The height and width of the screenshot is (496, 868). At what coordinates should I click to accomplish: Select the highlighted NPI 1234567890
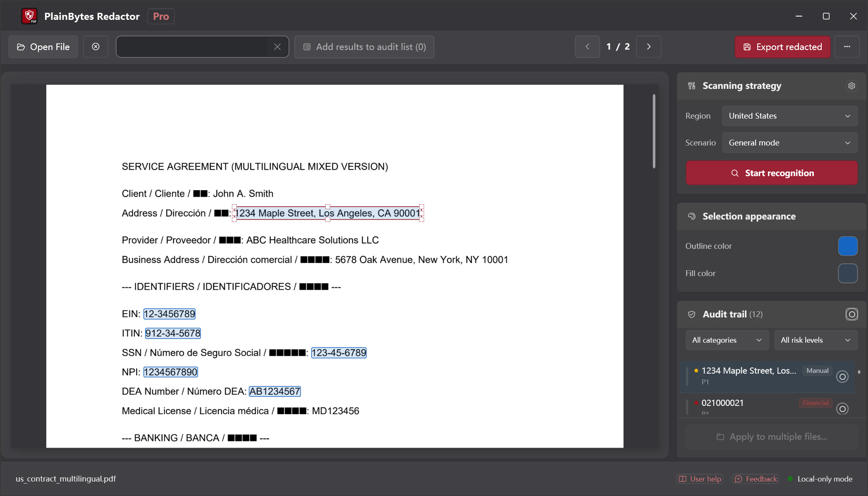tap(170, 372)
